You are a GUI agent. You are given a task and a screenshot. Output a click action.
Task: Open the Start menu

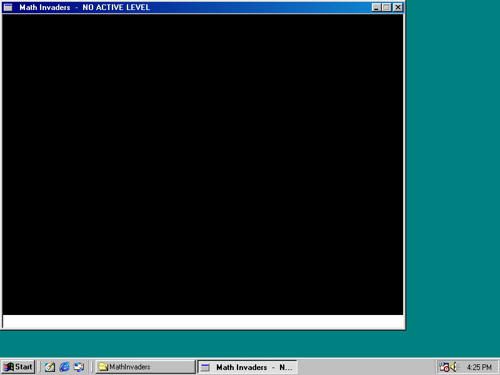[17, 367]
